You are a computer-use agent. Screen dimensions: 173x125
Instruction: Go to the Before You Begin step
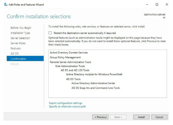pyautogui.click(x=21, y=28)
